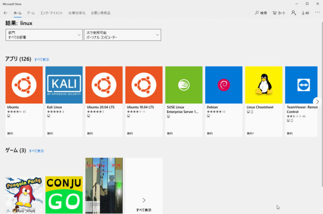Click the back arrow in the header
323x214 pixels.
click(5, 13)
